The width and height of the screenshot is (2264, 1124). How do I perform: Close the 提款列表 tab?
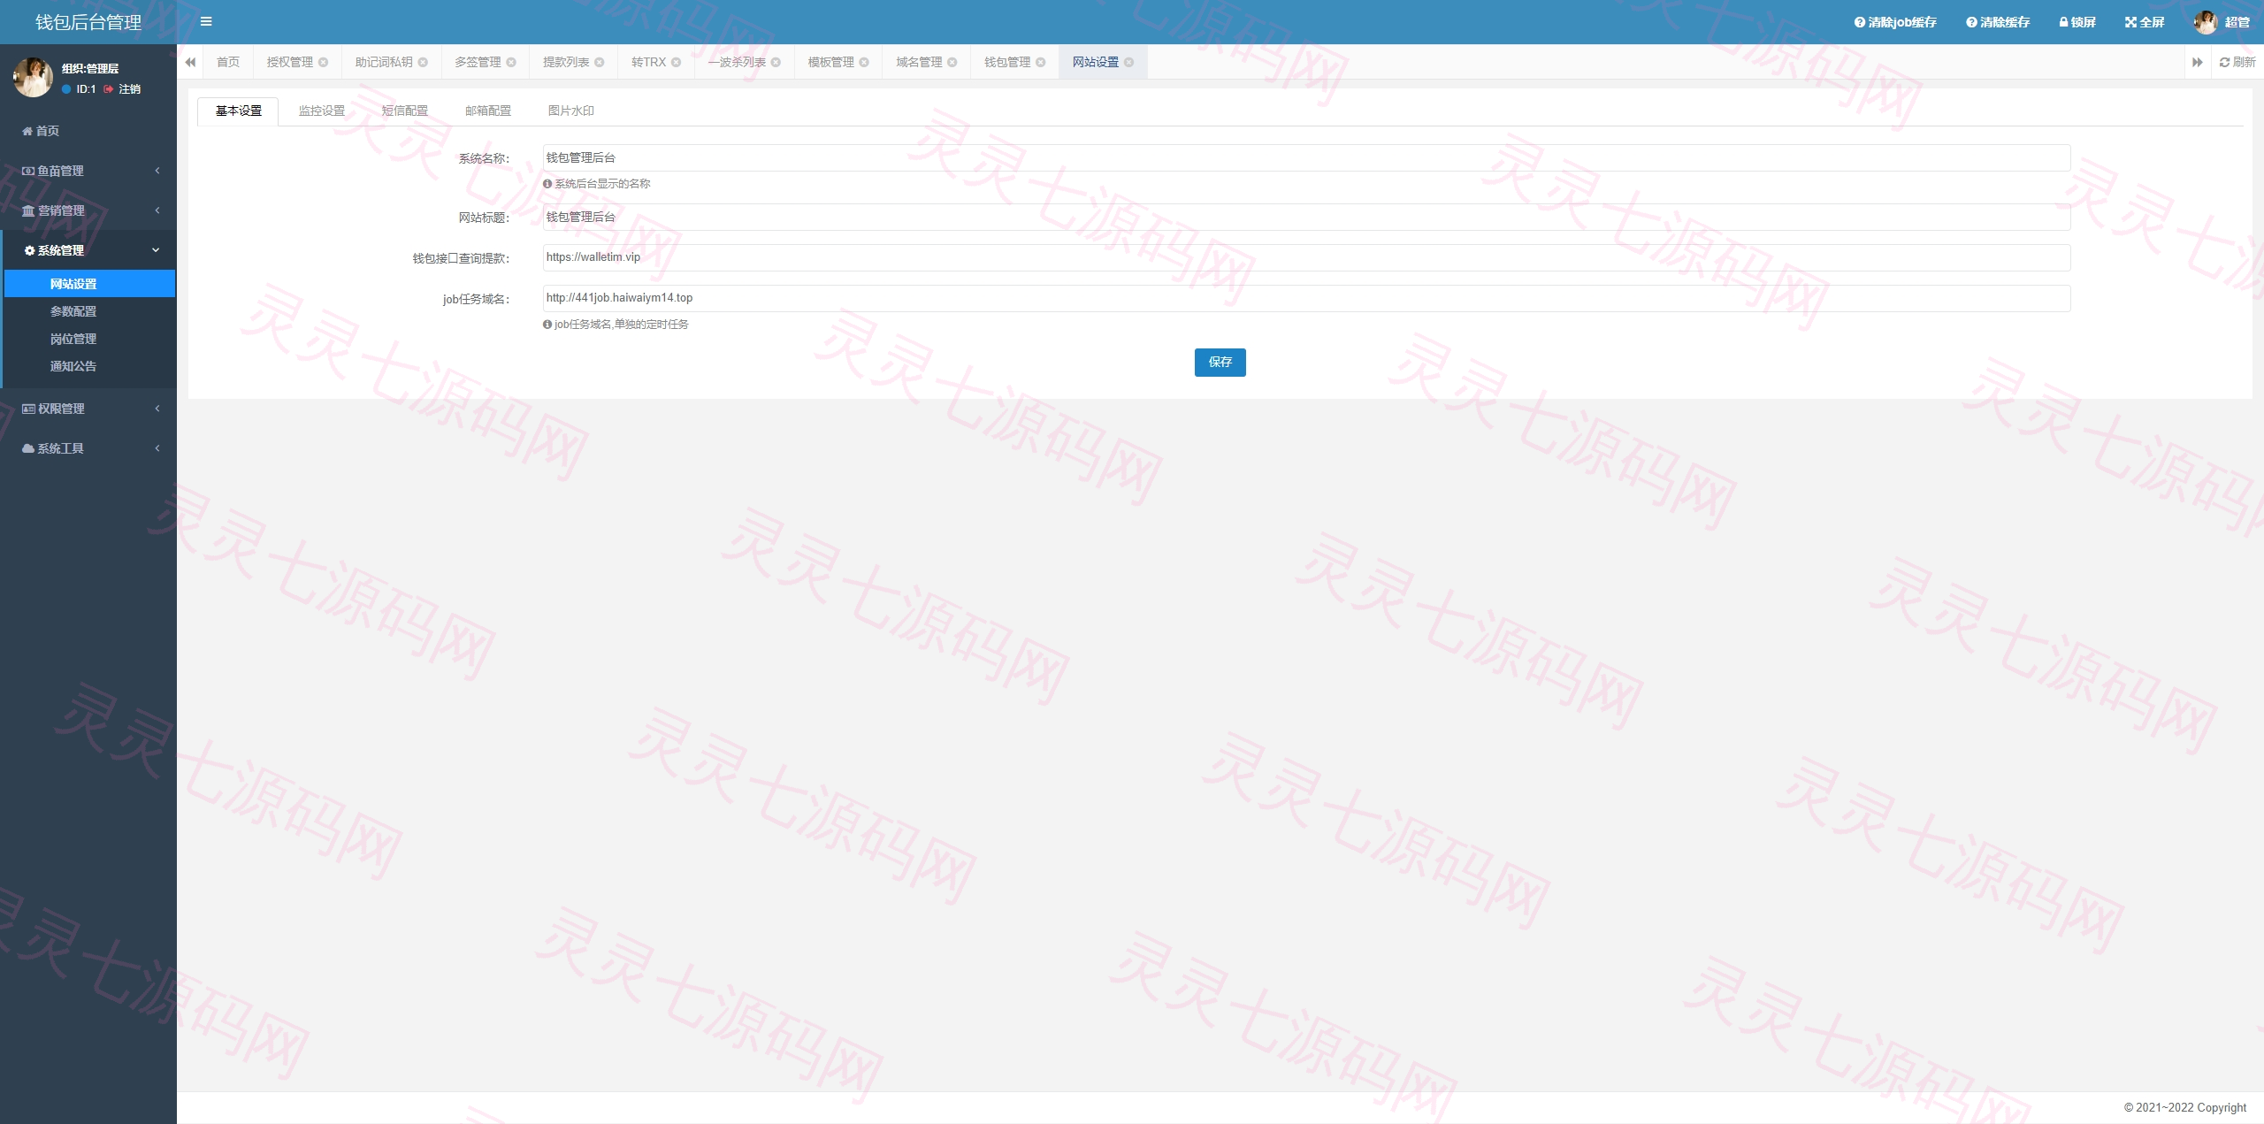tap(600, 62)
